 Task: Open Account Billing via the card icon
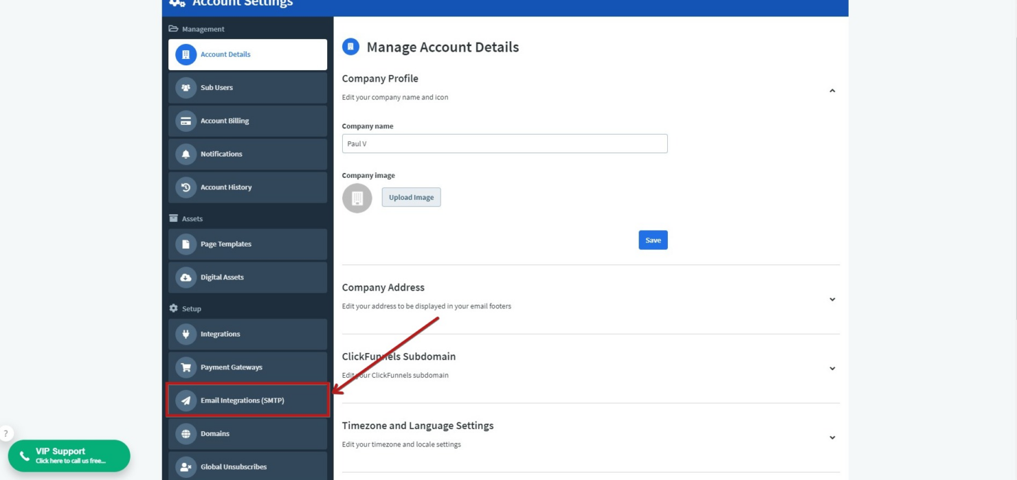[186, 121]
